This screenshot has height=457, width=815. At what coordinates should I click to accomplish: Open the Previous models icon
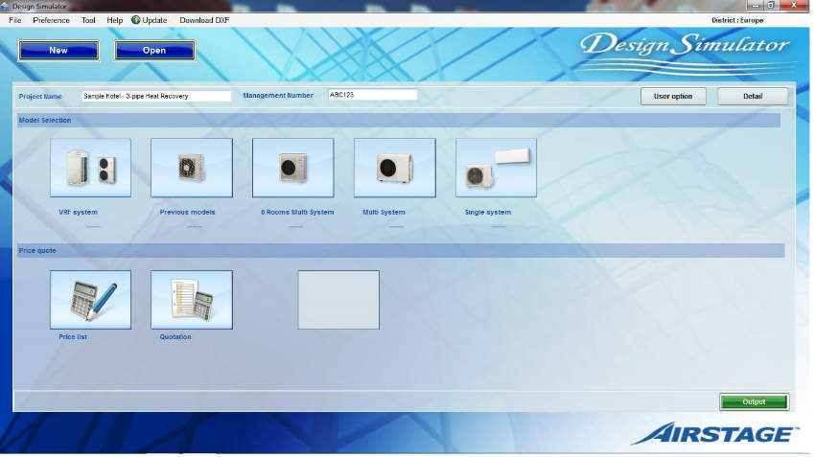coord(192,168)
